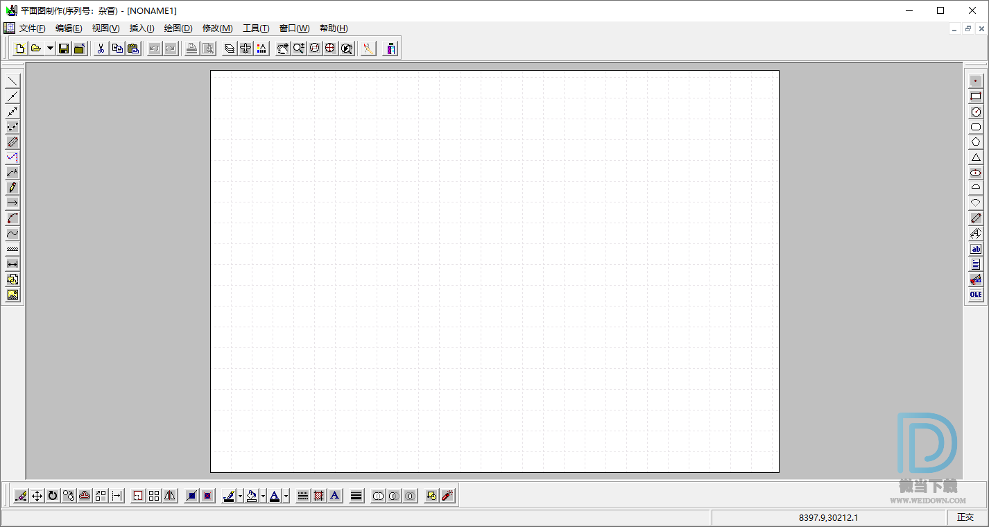Image resolution: width=989 pixels, height=527 pixels.
Task: Select the pencil freehand tool
Action: coord(12,188)
